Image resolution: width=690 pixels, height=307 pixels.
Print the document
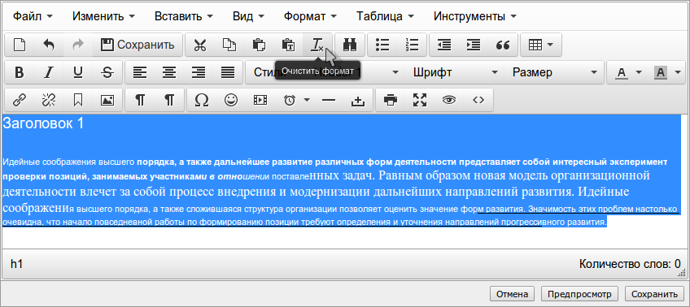point(391,100)
